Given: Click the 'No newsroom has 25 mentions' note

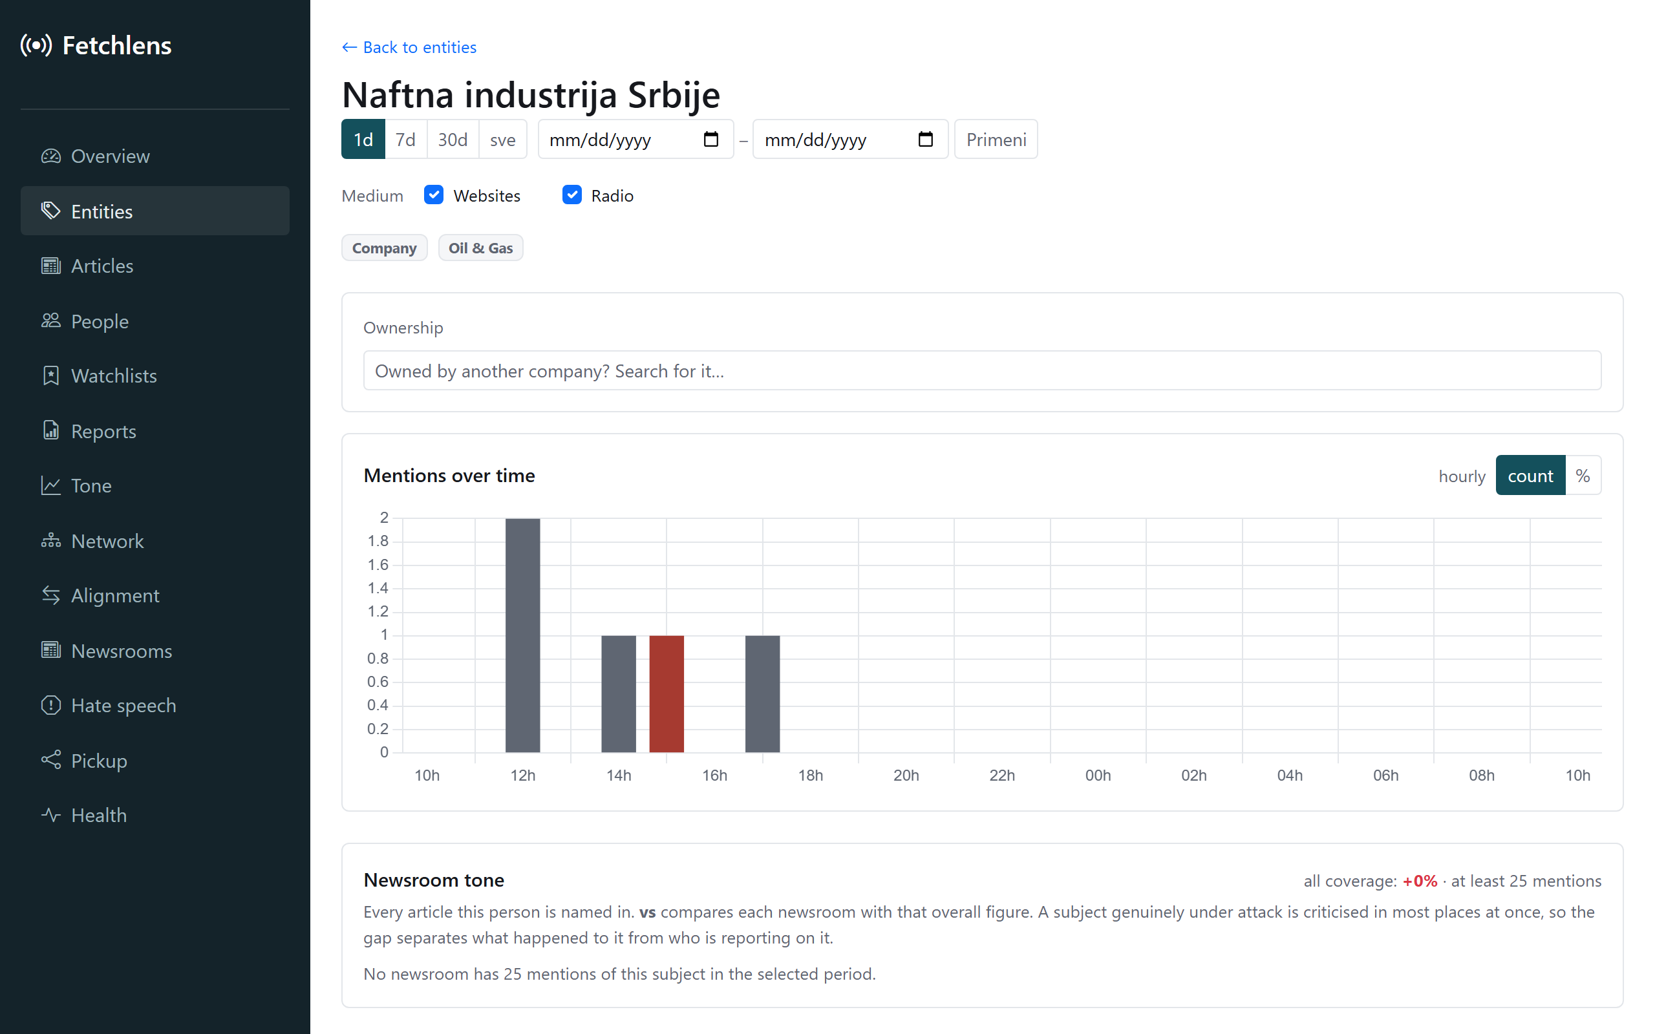Looking at the screenshot, I should click(619, 974).
